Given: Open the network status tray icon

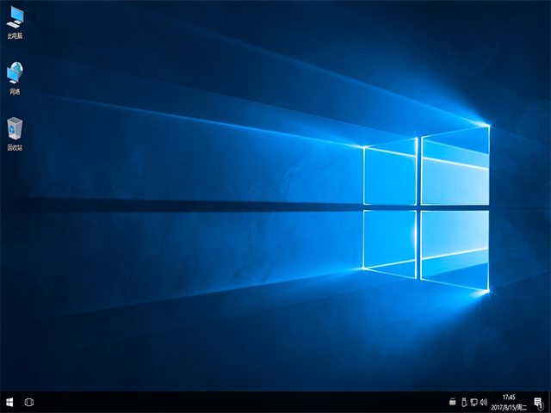Looking at the screenshot, I should (473, 402).
